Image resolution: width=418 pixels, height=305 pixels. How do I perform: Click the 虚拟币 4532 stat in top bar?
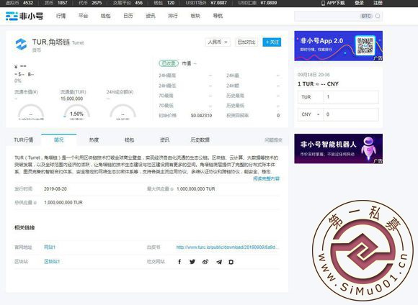click(20, 3)
